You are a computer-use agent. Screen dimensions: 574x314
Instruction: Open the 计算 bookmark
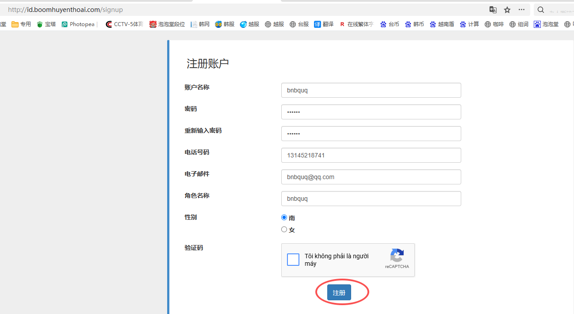469,24
